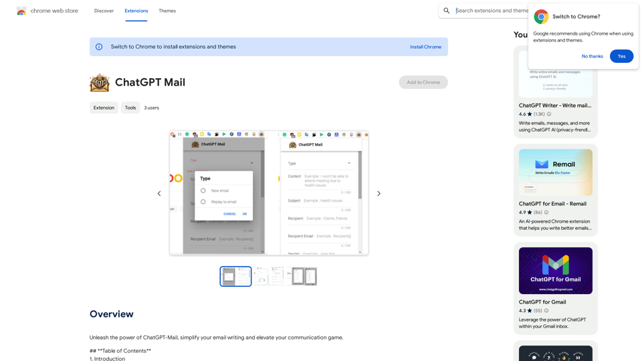Click the Chrome logo in the popup
This screenshot has height=361, width=642.
tap(541, 16)
